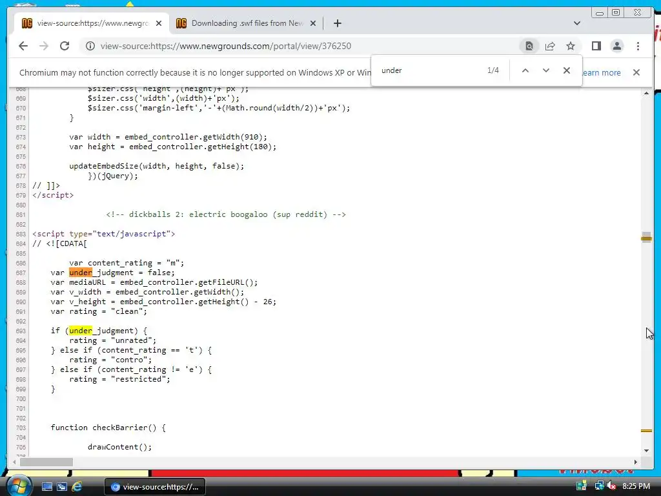Screen dimensions: 661x496
Task: Click the leftmost system tray icon
Action: pos(582,486)
